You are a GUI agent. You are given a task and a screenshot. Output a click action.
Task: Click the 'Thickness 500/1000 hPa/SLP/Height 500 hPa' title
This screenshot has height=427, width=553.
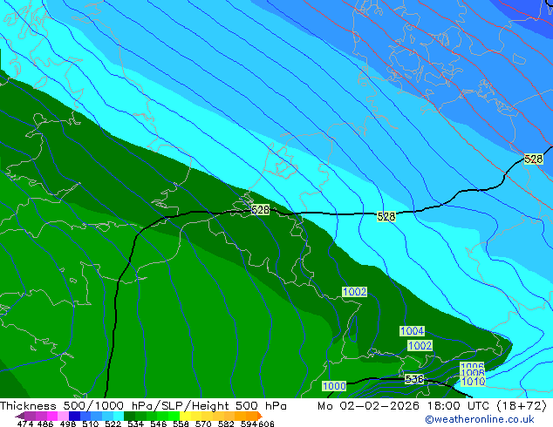pyautogui.click(x=143, y=405)
